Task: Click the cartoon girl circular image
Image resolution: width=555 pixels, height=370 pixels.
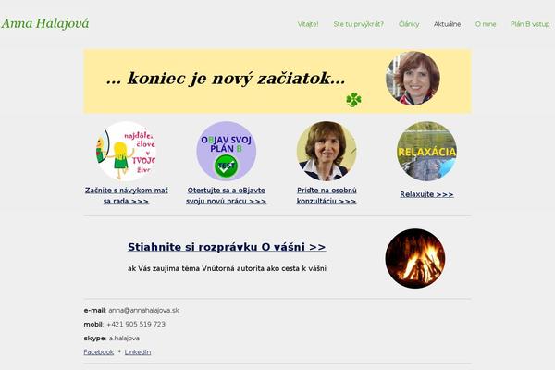Action: [x=126, y=151]
